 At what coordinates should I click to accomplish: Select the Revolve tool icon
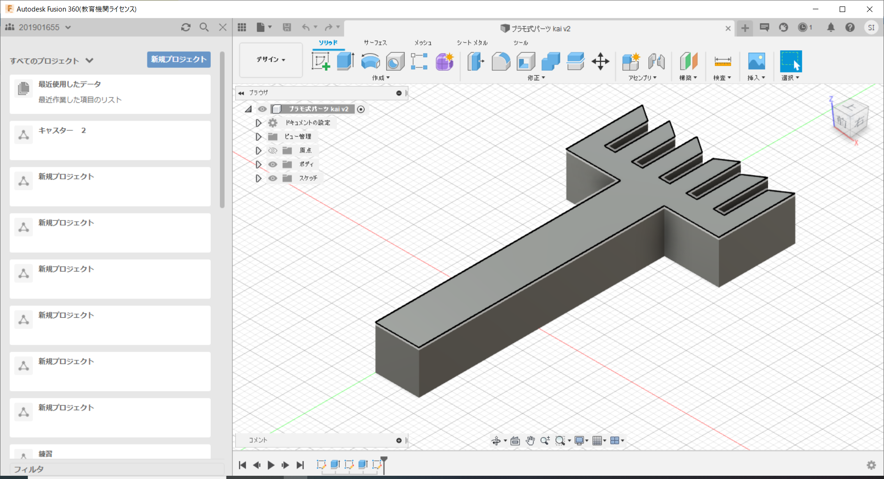click(x=370, y=61)
